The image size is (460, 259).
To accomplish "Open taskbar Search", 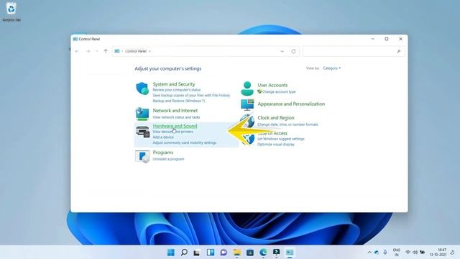I will (x=184, y=253).
